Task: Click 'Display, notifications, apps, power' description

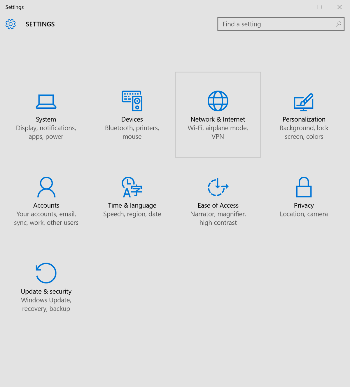Action: point(46,132)
